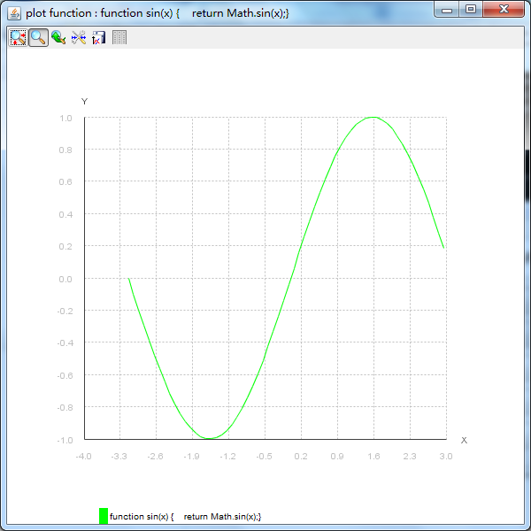Minimize the plot function window

[448, 10]
